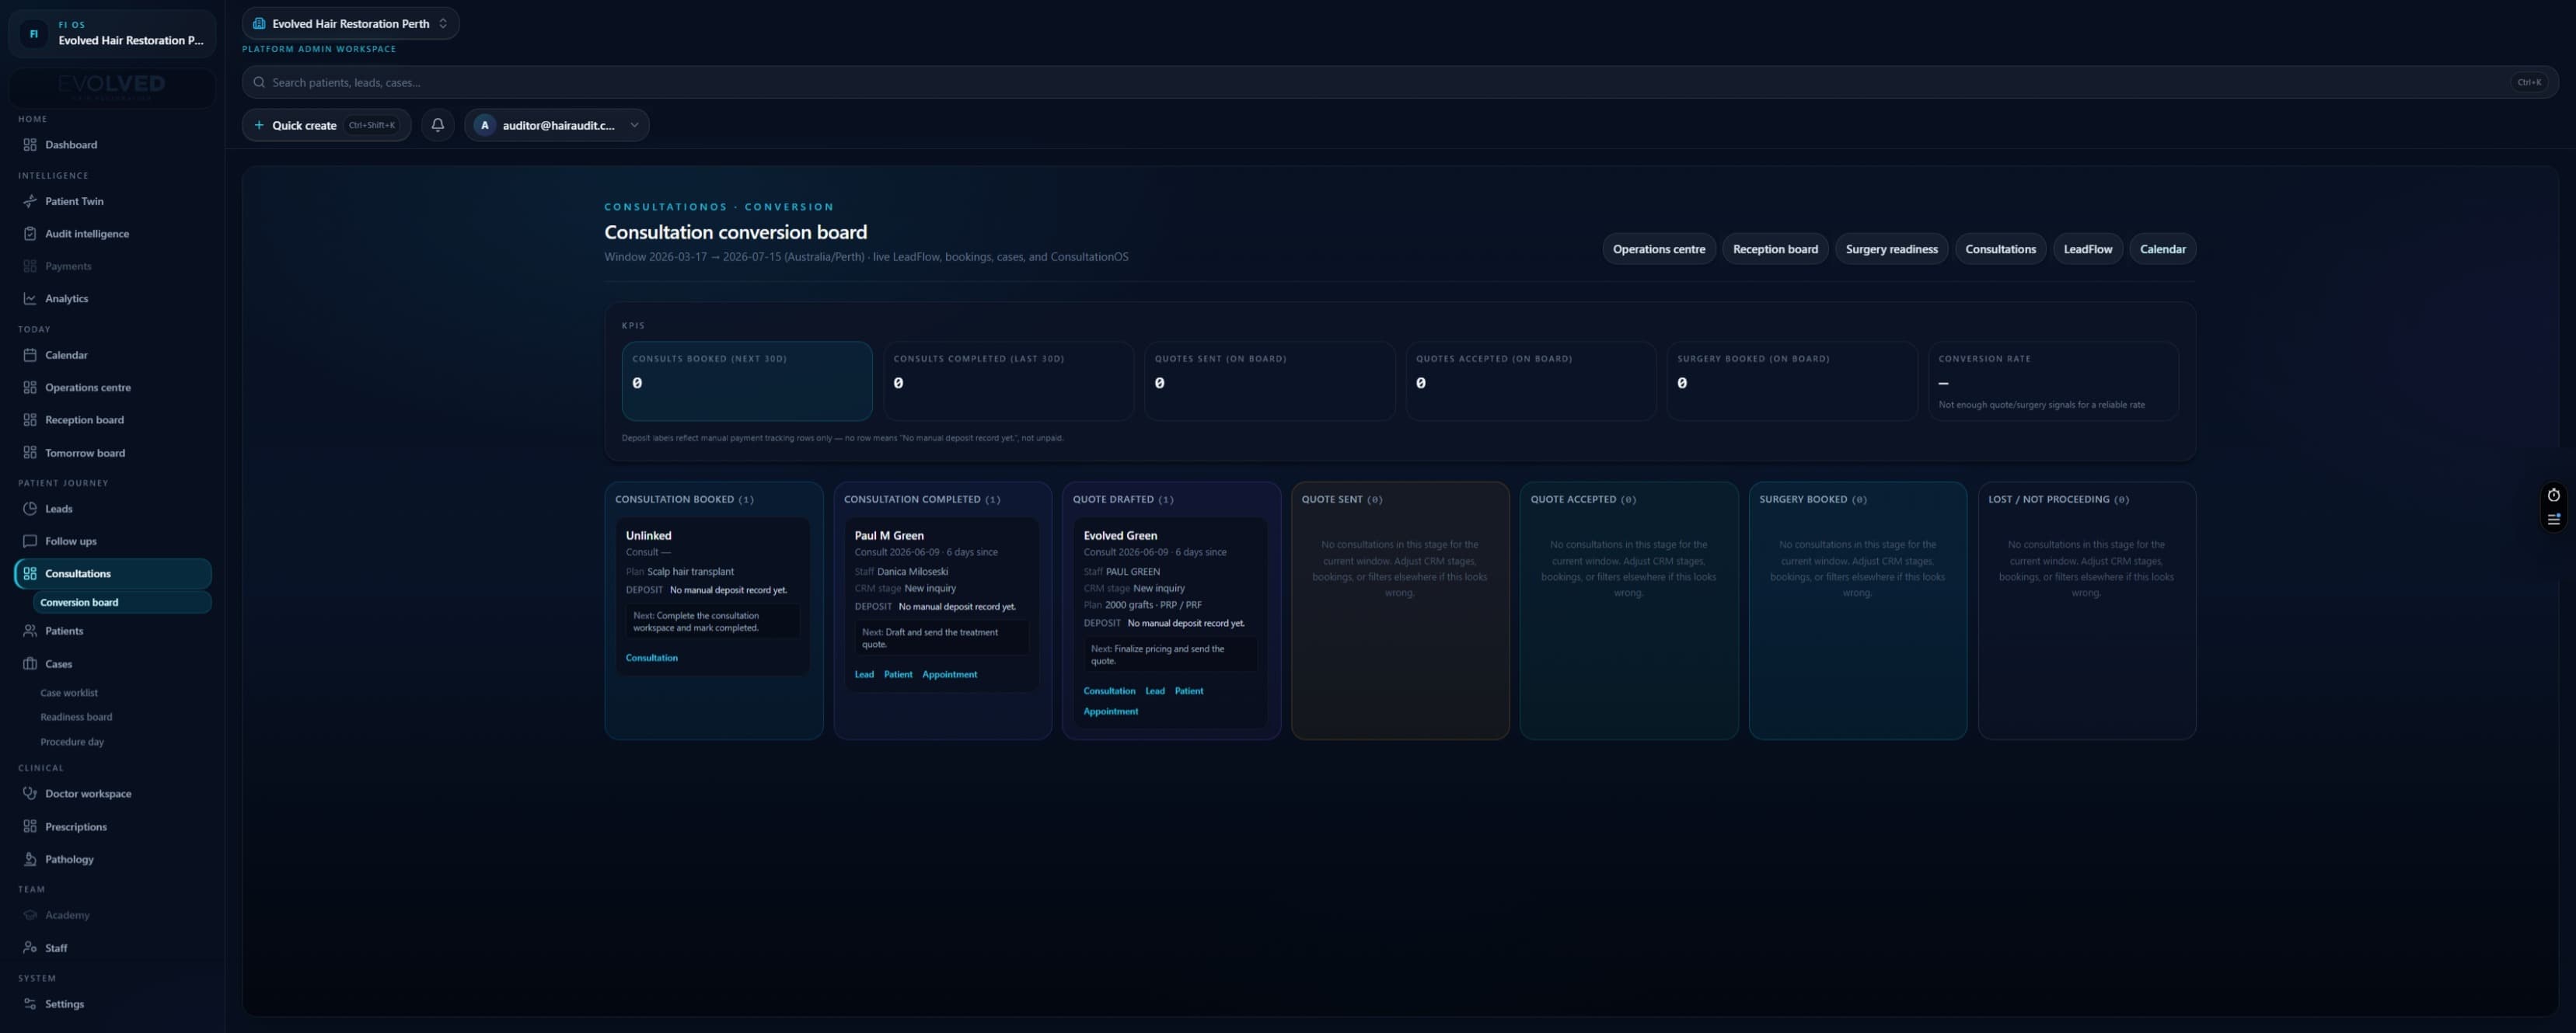This screenshot has height=1033, width=2576.
Task: Open Appointment link on Evolved Green card
Action: (1110, 711)
